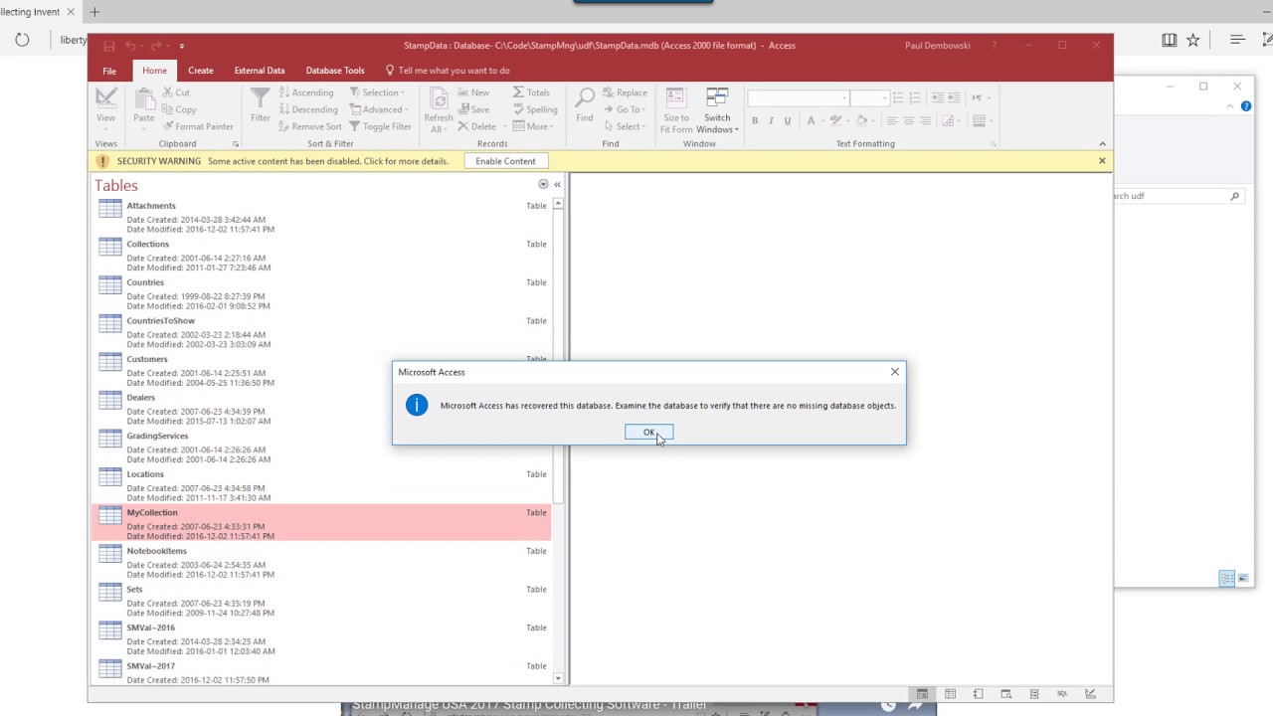Click the background fill color button

(x=862, y=121)
